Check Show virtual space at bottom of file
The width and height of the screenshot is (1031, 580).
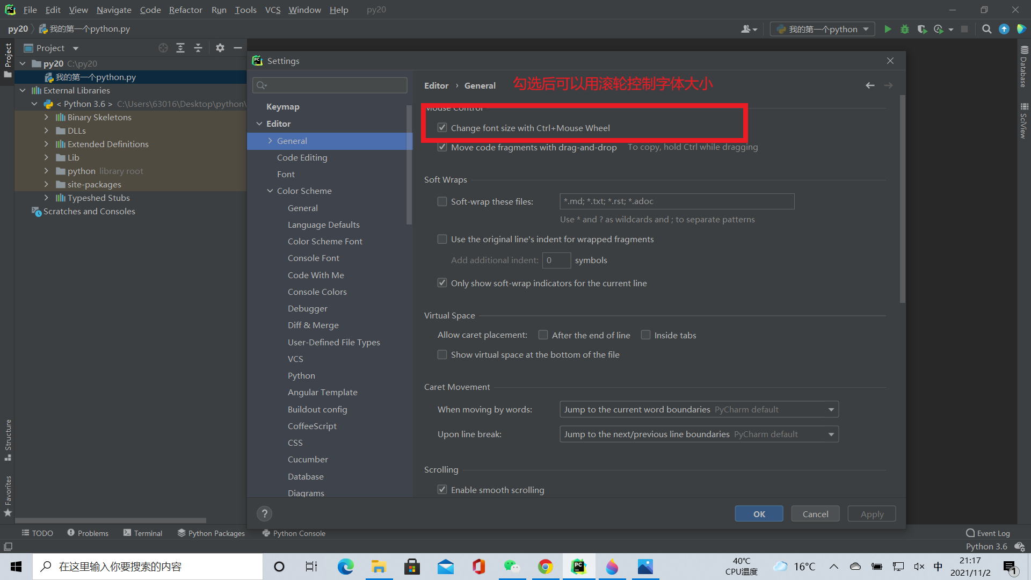click(x=442, y=354)
